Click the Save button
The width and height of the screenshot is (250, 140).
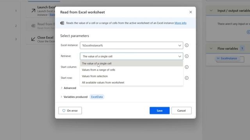[159, 110]
